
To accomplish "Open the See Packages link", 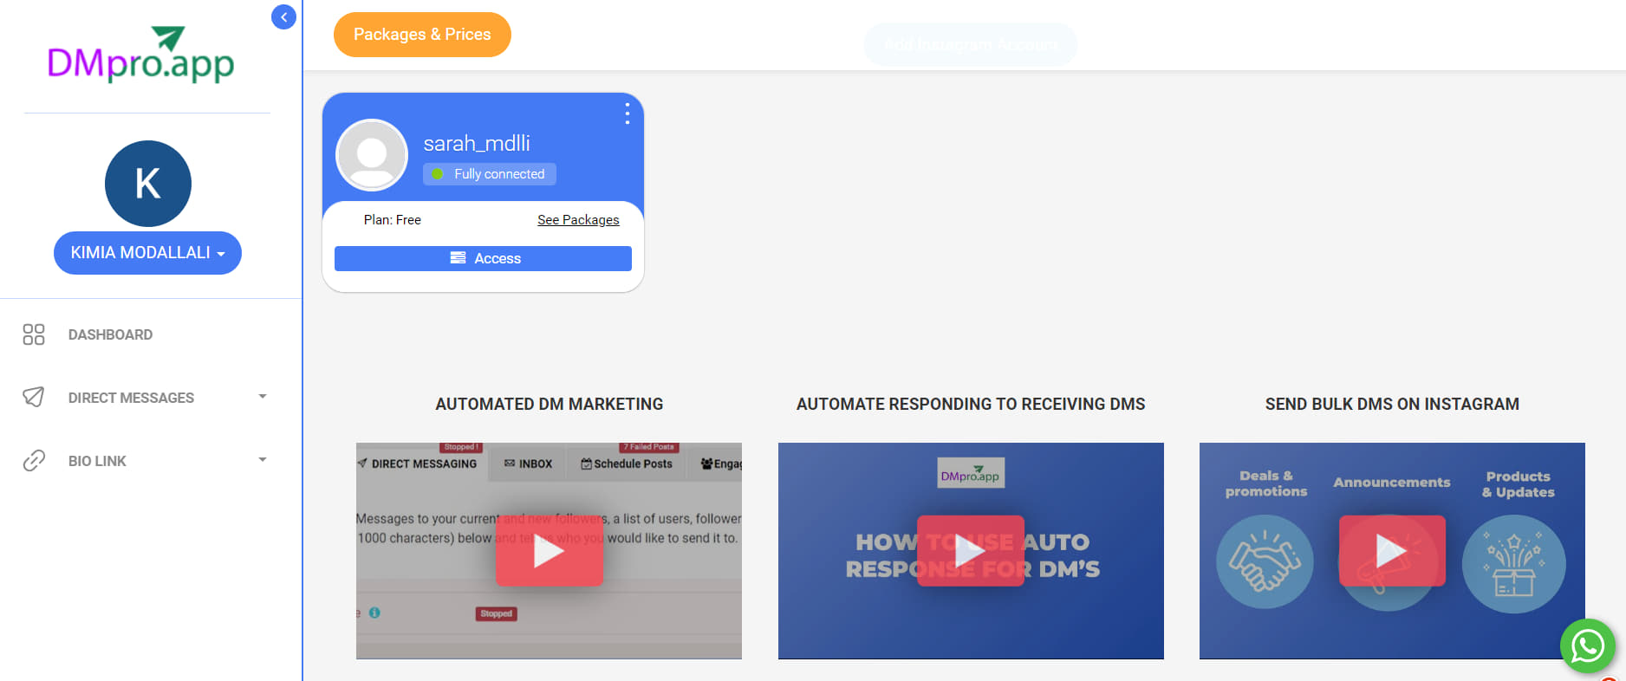I will coord(578,220).
